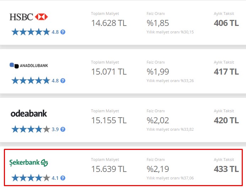
Task: Click the %2,19 interest rate
Action: [158, 169]
